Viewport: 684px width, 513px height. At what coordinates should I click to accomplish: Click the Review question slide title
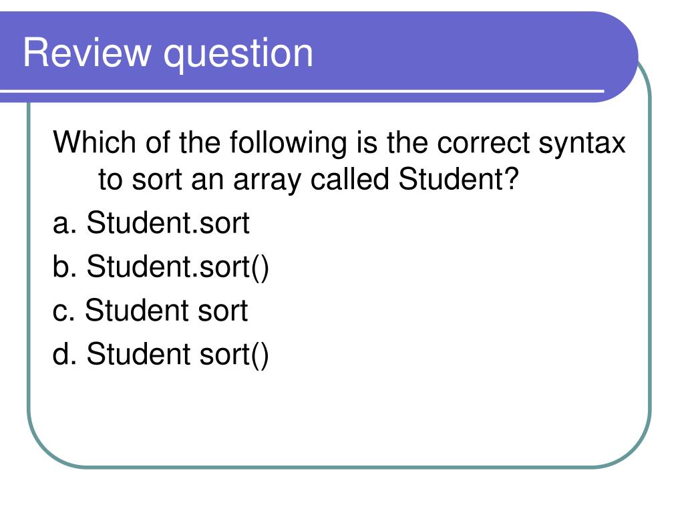click(168, 53)
